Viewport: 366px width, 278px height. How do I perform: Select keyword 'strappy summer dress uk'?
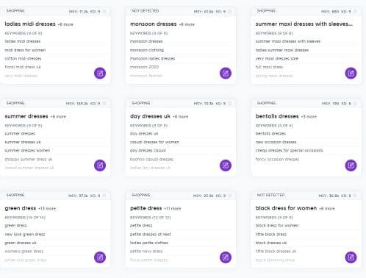(x=29, y=160)
